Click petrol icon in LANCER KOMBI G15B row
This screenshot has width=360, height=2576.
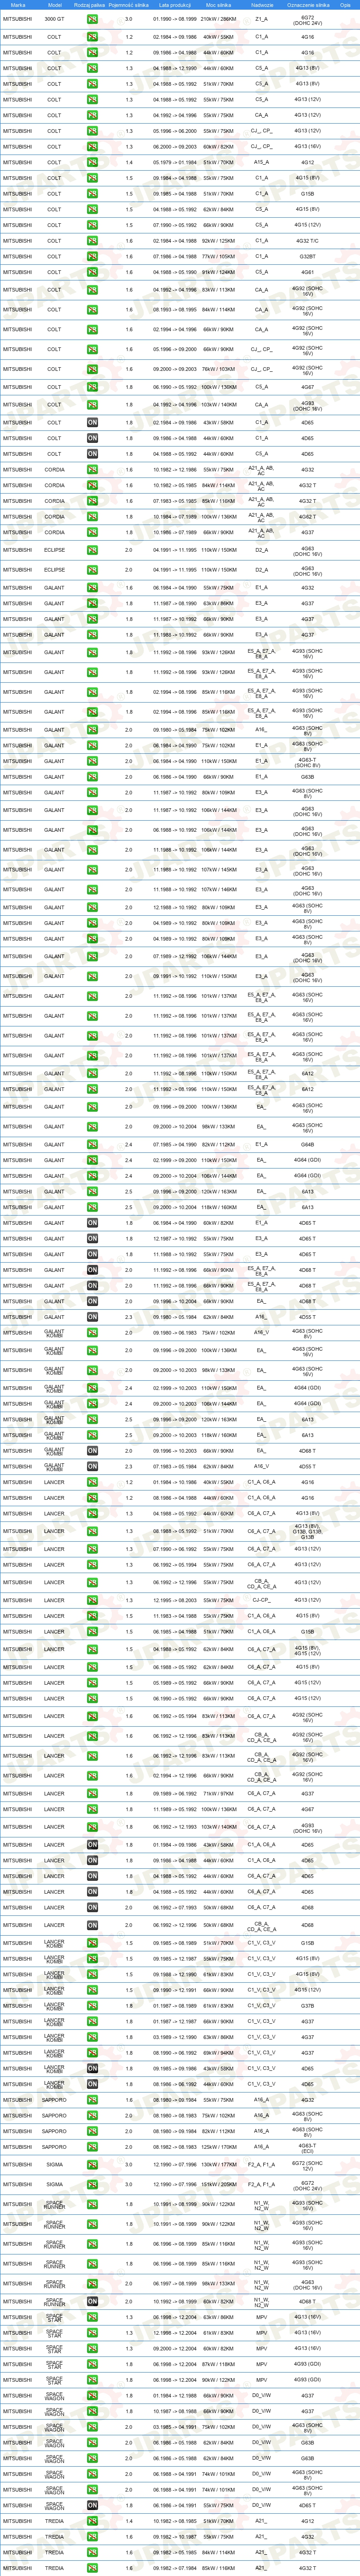coord(92,1943)
